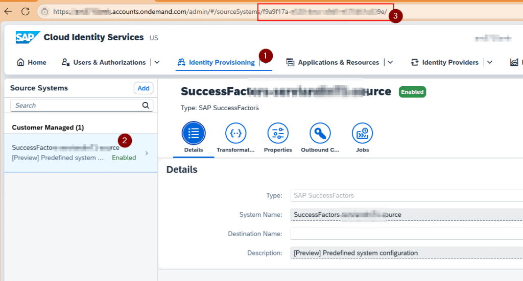This screenshot has width=523, height=281.
Task: Reload the page with the refresh icon
Action: 26,11
